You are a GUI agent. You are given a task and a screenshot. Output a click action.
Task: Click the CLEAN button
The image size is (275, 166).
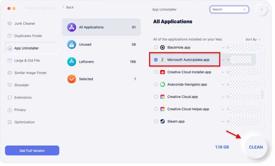[256, 147]
